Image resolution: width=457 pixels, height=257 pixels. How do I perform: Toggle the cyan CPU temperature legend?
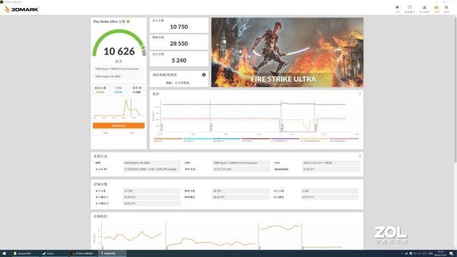197,140
